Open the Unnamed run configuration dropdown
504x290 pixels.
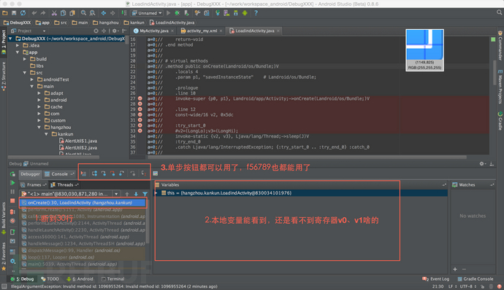point(147,13)
